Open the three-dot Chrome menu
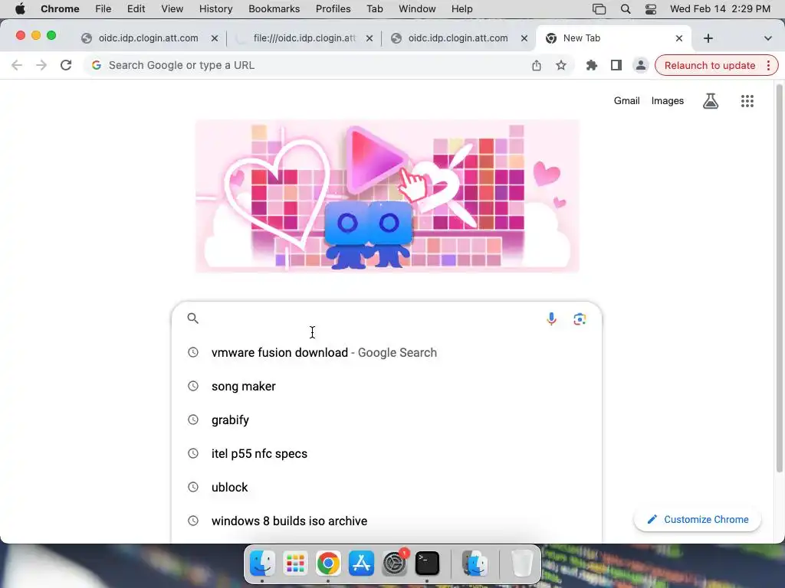Screen dimensions: 785x588 coord(768,65)
